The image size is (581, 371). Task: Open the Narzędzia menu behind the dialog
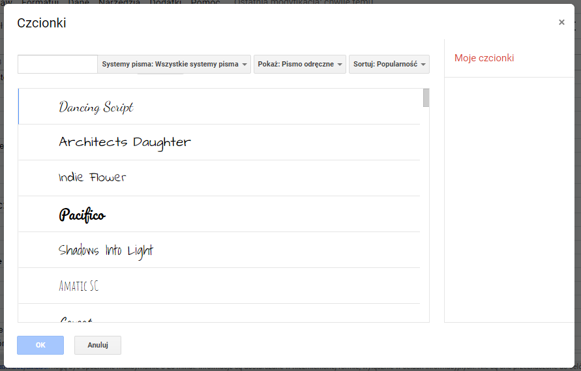click(x=119, y=2)
